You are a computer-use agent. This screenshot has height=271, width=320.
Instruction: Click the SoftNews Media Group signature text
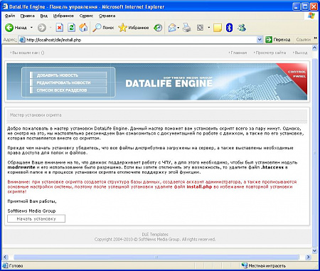click(x=31, y=211)
